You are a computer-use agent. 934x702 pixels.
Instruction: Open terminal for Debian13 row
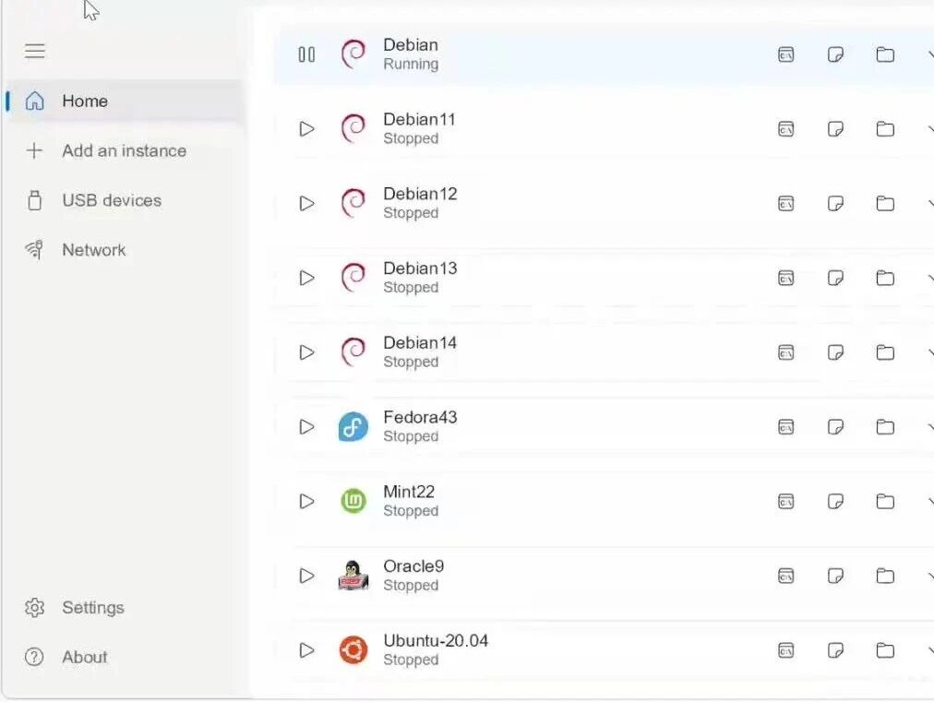(785, 278)
